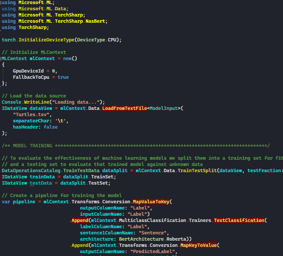Select the TrainTestSplit method call

click(x=197, y=171)
